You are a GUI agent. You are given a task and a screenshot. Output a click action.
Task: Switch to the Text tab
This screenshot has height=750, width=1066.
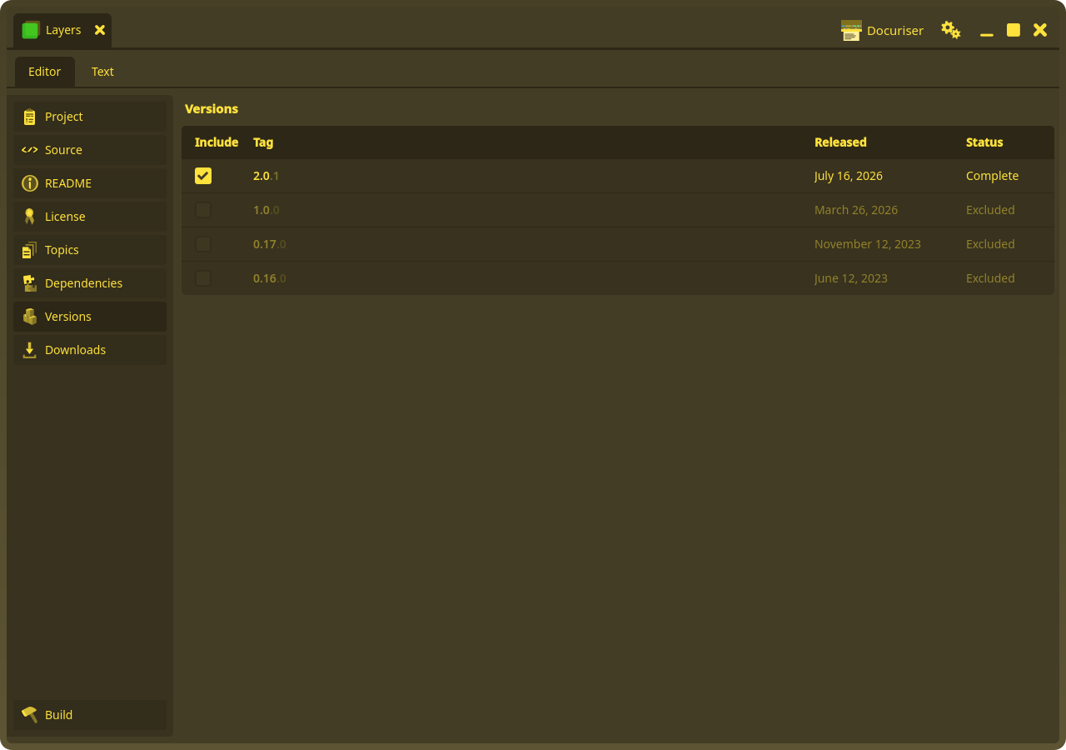pos(102,72)
